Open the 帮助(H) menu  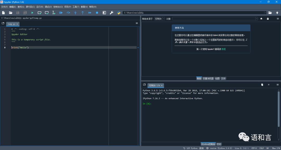click(x=93, y=7)
